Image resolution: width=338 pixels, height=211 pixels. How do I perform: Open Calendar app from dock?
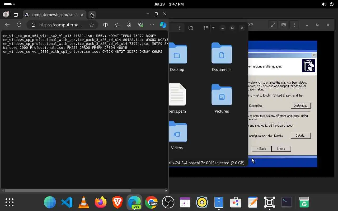pyautogui.click(x=185, y=202)
